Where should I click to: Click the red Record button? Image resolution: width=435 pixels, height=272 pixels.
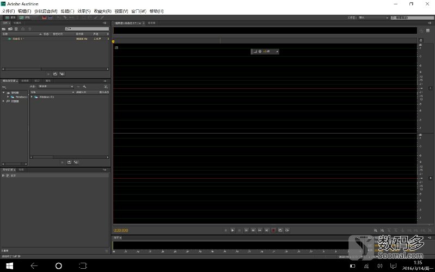[x=273, y=231]
